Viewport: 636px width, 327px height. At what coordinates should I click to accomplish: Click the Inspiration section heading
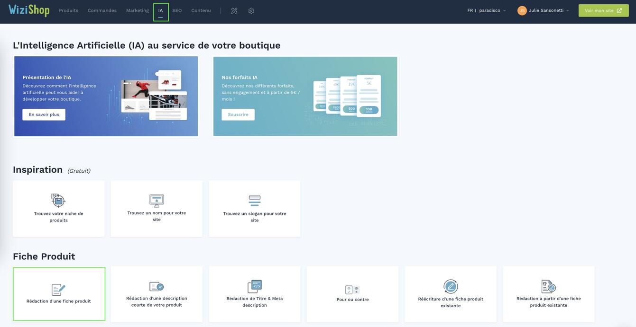coord(38,169)
